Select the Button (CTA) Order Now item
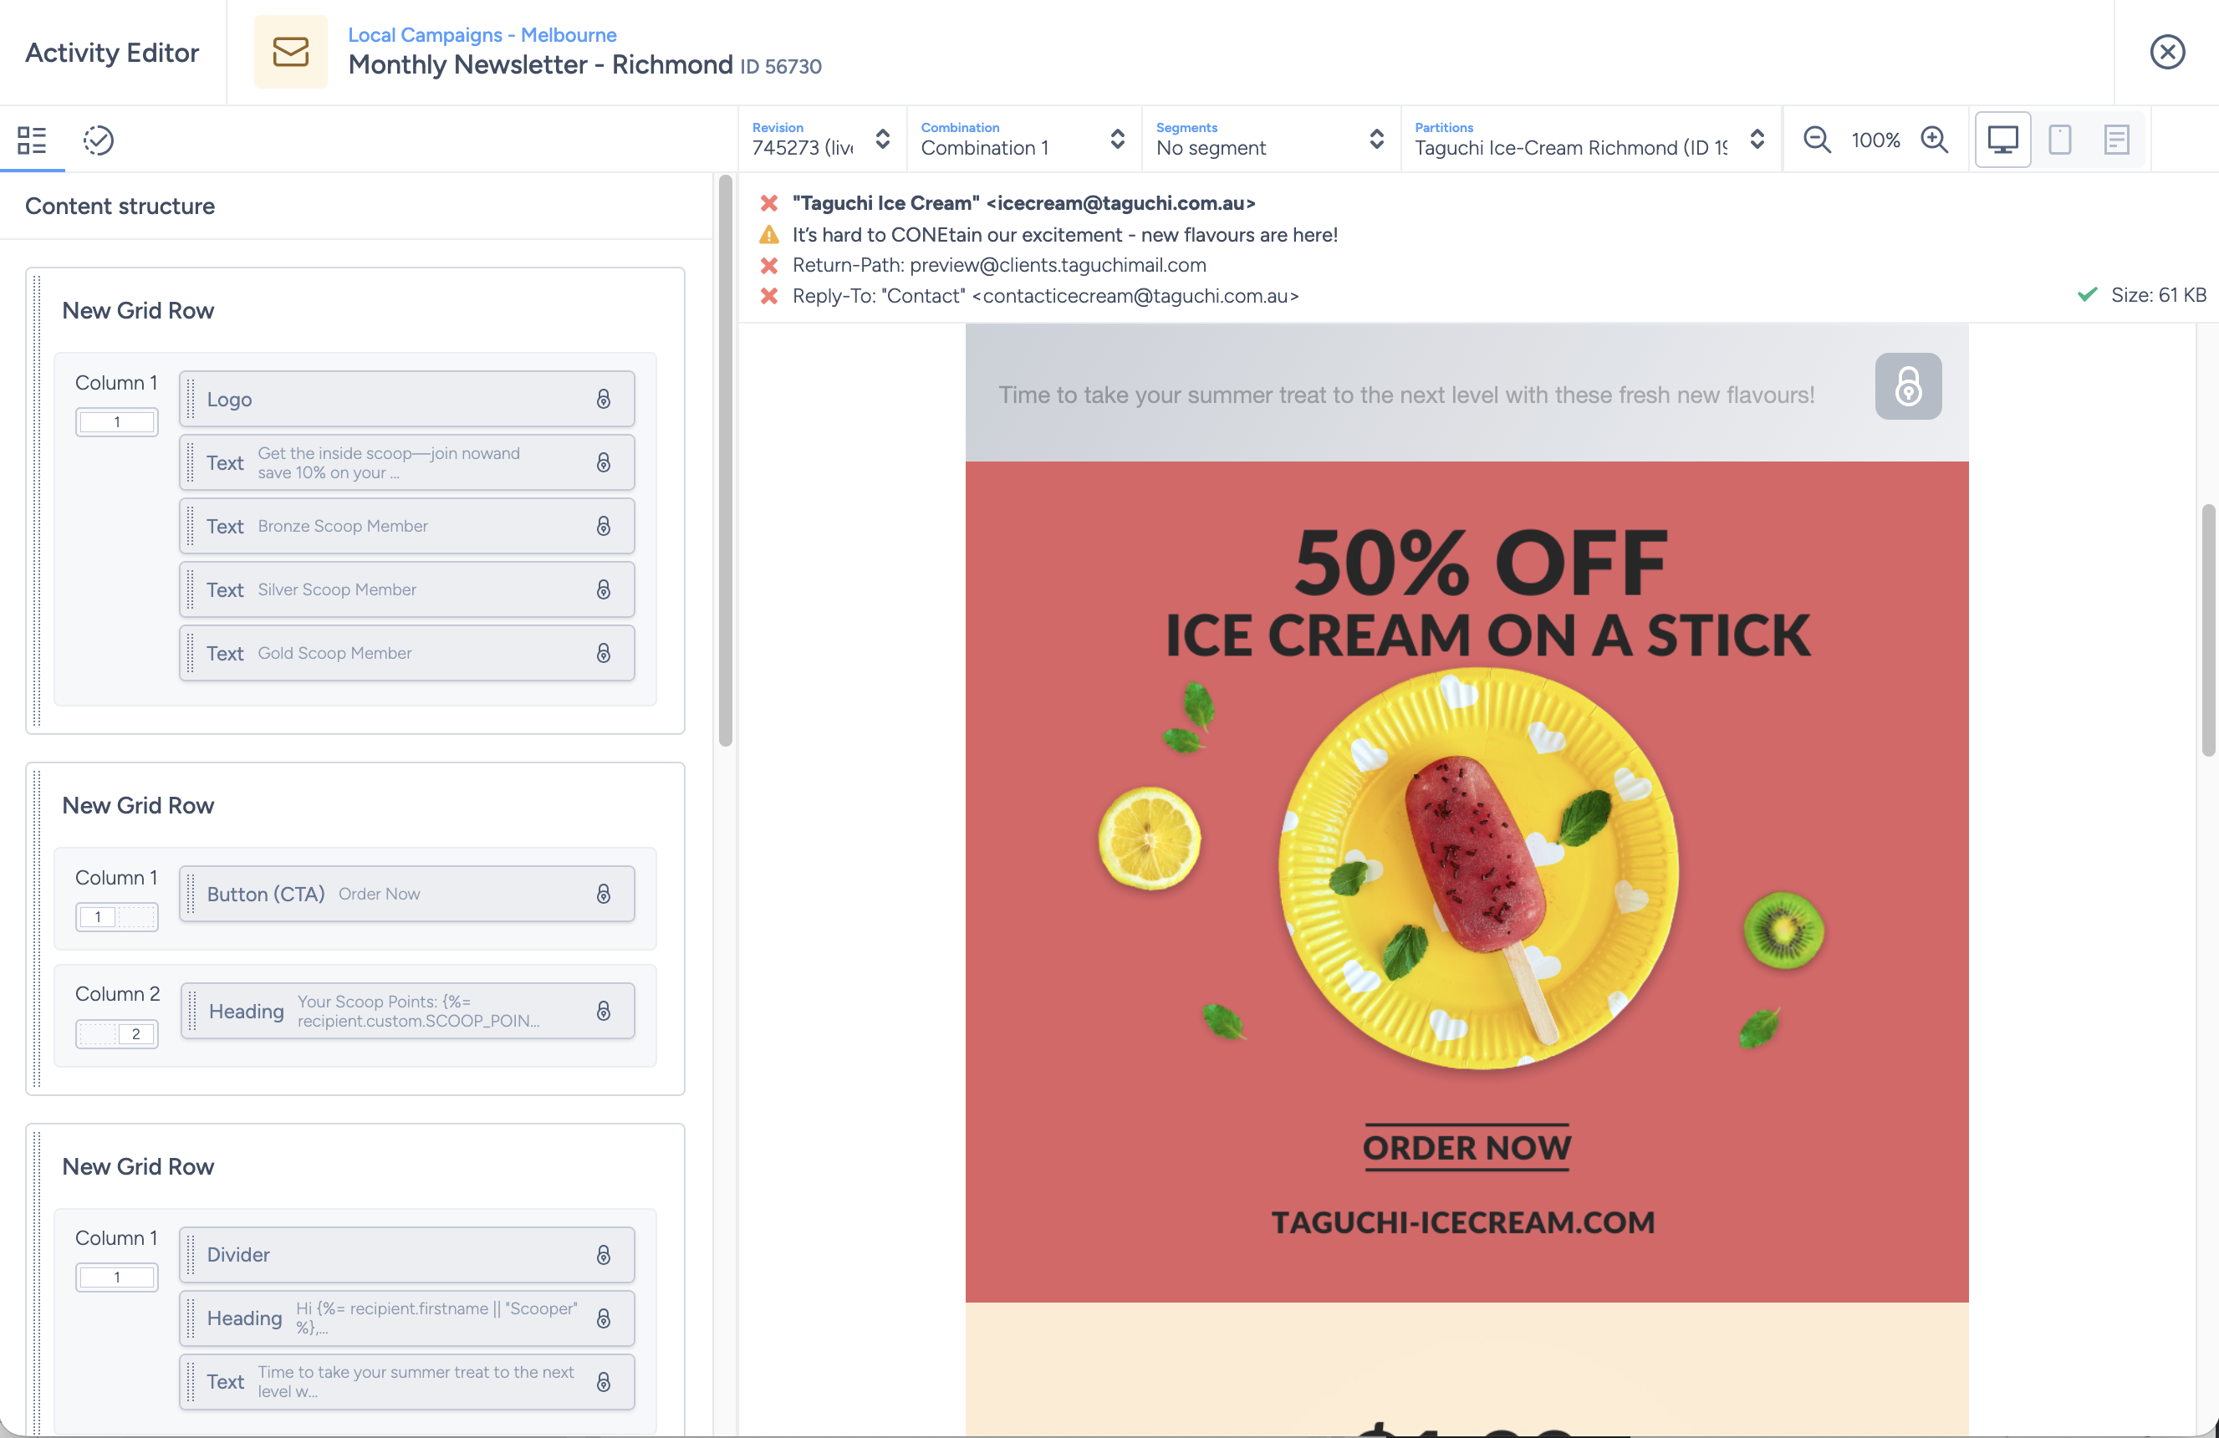 (406, 894)
